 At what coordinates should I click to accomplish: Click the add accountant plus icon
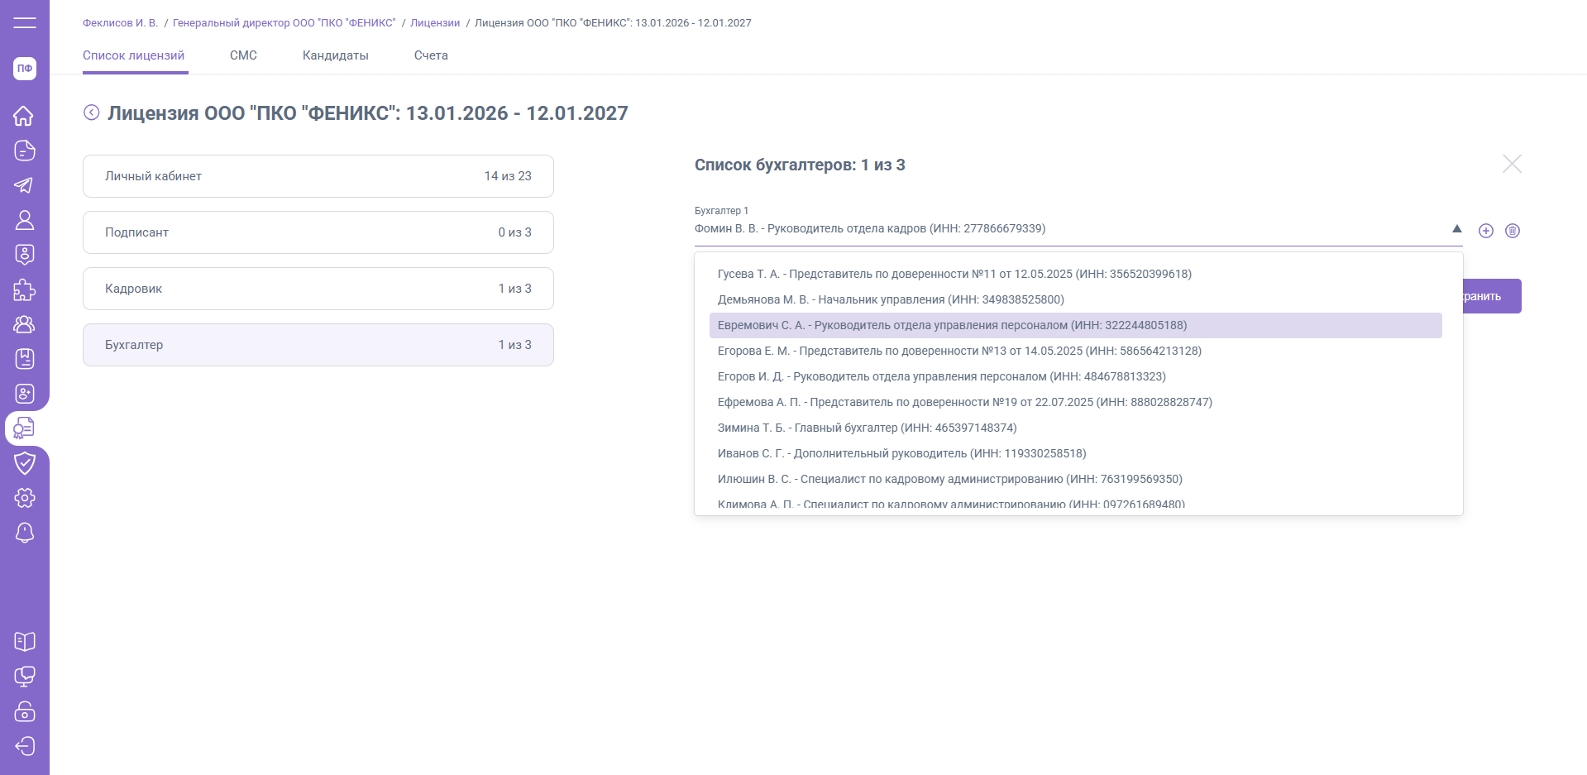tap(1486, 231)
